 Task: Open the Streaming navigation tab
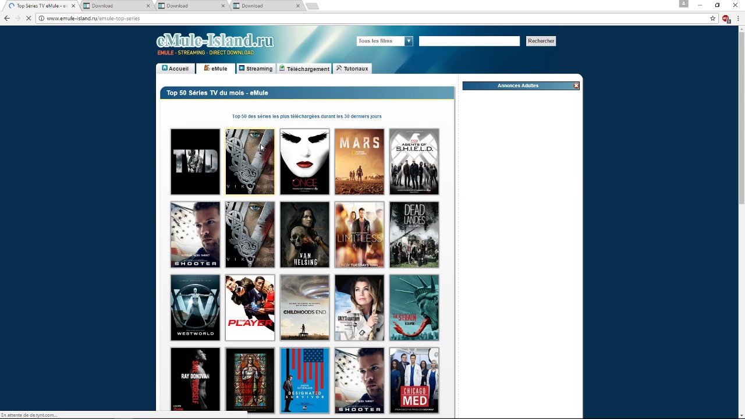[256, 69]
